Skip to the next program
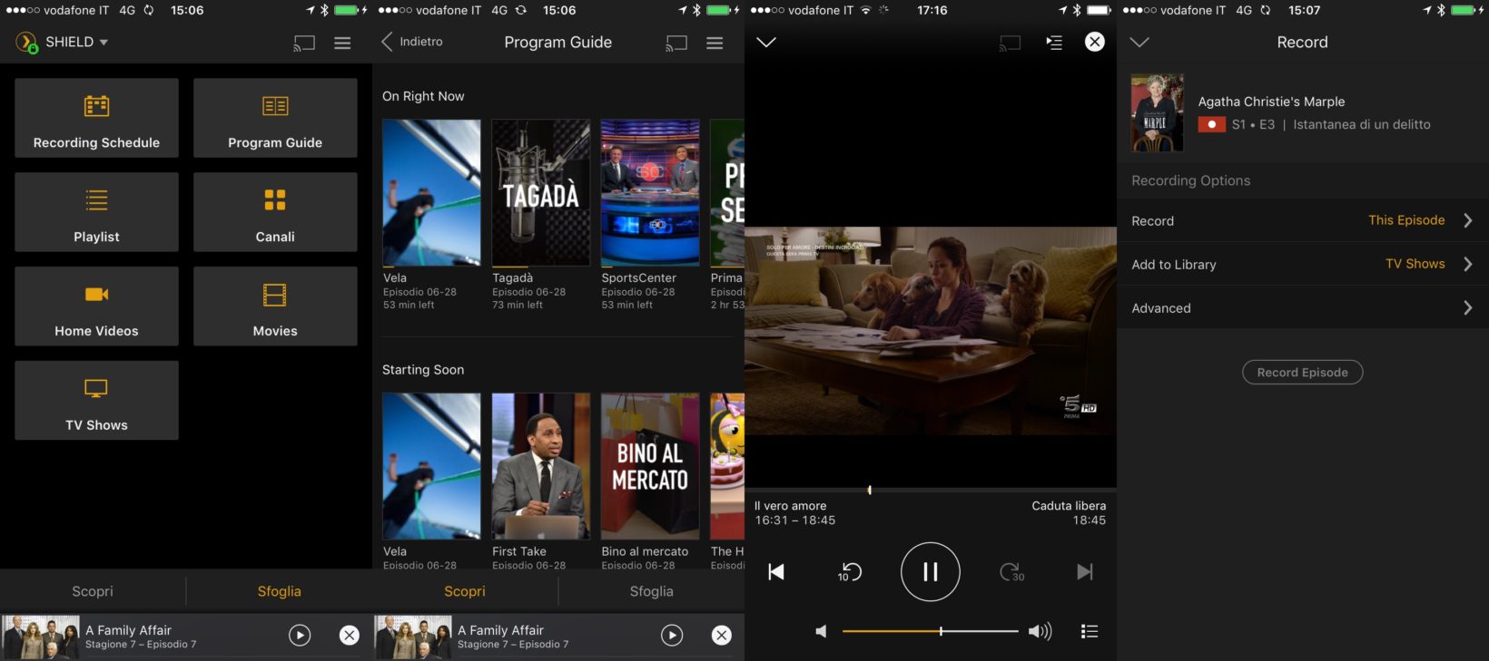 coord(1085,572)
